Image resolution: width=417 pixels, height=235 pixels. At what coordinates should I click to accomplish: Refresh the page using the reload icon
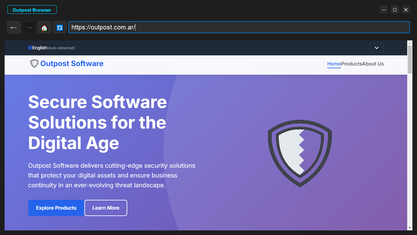coord(59,27)
